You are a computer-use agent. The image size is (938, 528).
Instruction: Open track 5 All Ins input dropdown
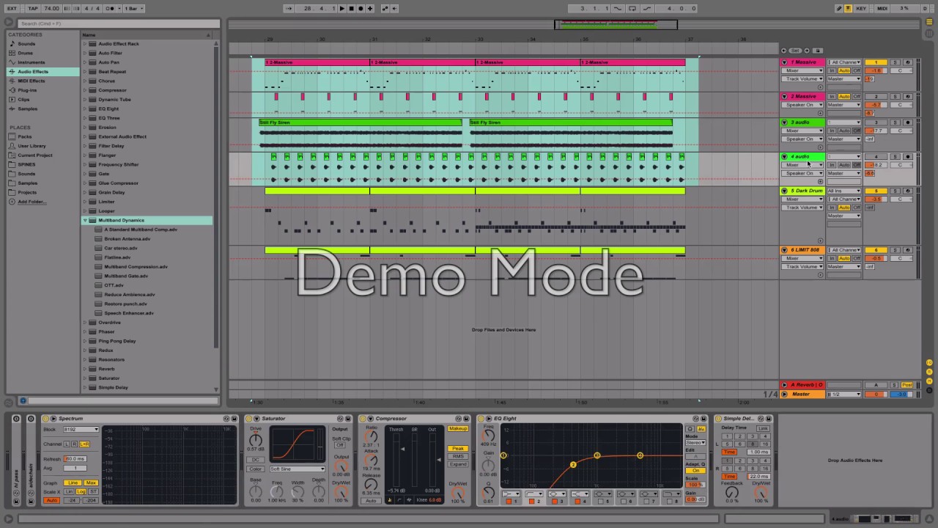[x=844, y=191]
